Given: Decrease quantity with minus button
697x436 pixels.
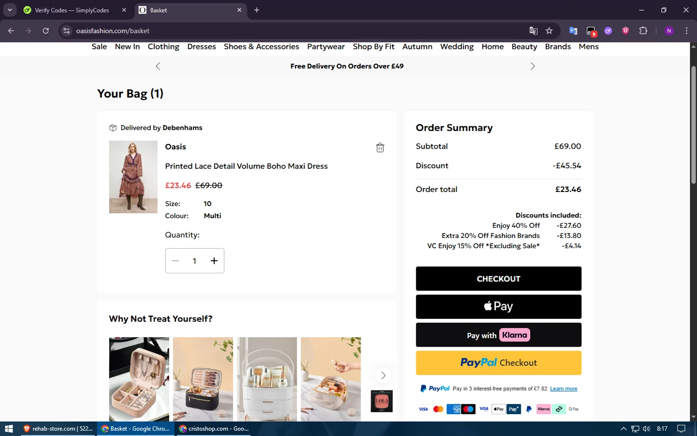Looking at the screenshot, I should [x=175, y=261].
